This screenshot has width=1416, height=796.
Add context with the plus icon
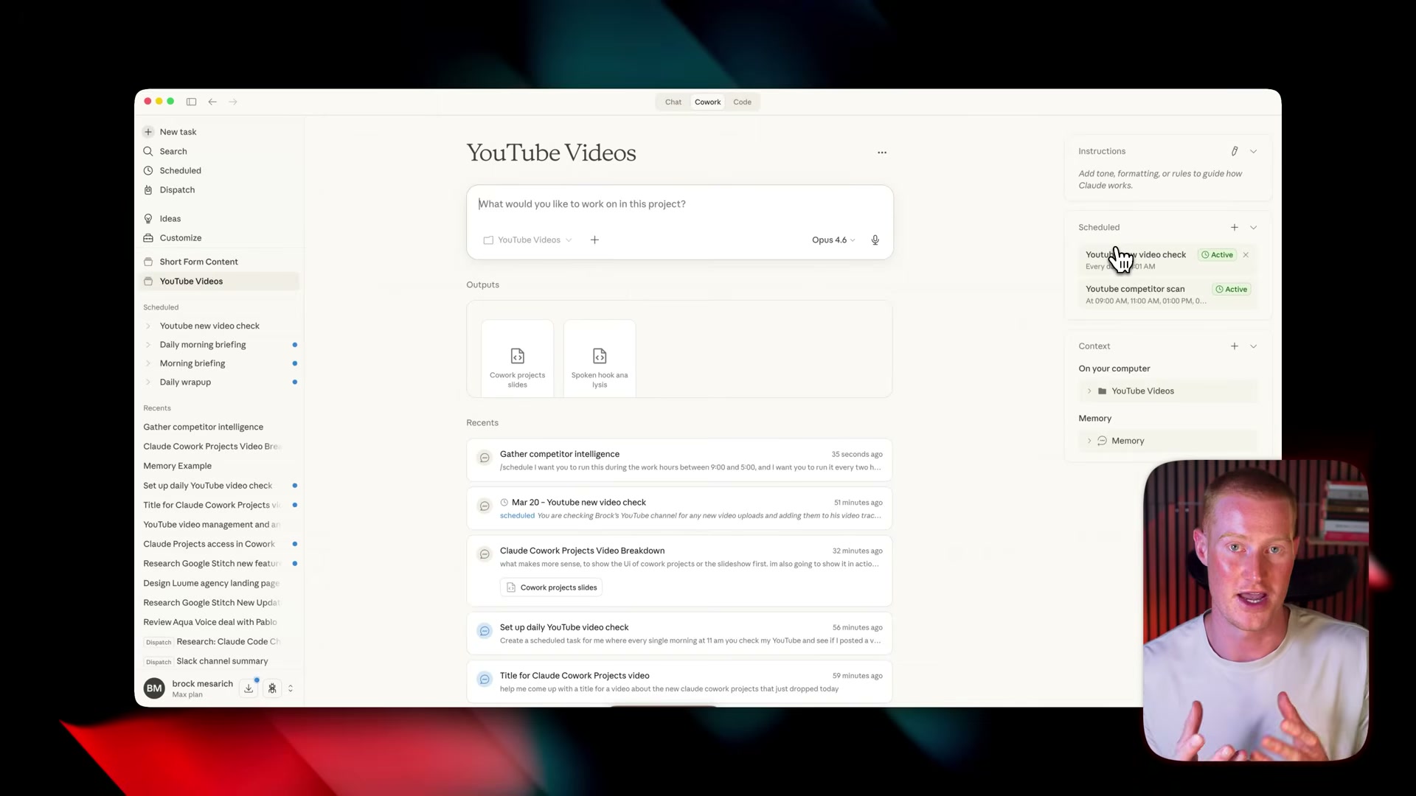[1235, 346]
